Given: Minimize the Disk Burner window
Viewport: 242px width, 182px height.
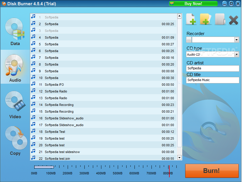Looking at the screenshot, I should tap(224, 4).
